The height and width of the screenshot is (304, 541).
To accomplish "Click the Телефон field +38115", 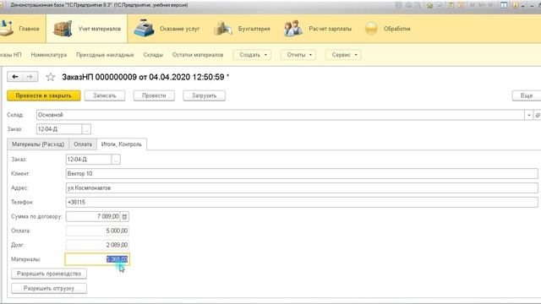I will click(x=302, y=202).
